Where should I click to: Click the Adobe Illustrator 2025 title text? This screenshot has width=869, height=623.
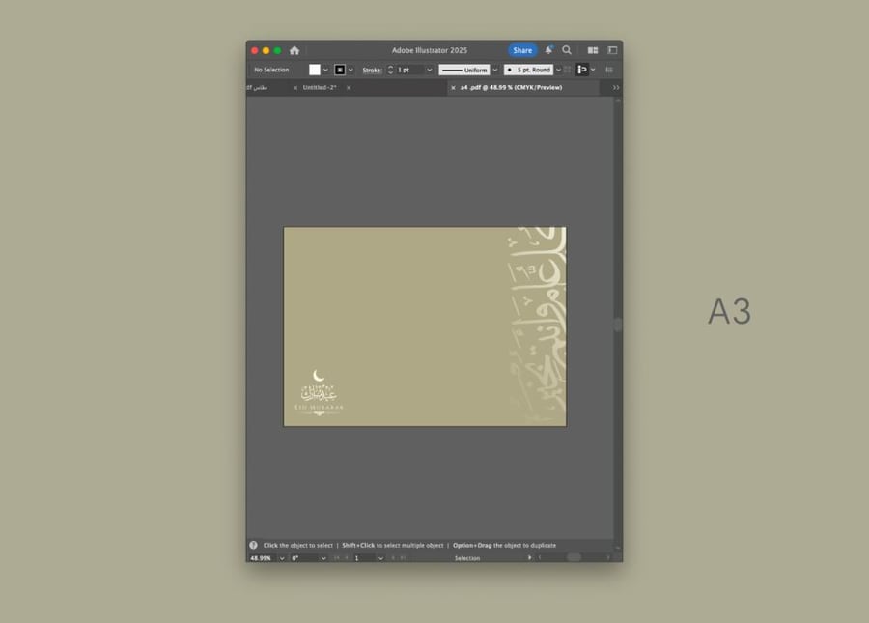(x=430, y=50)
